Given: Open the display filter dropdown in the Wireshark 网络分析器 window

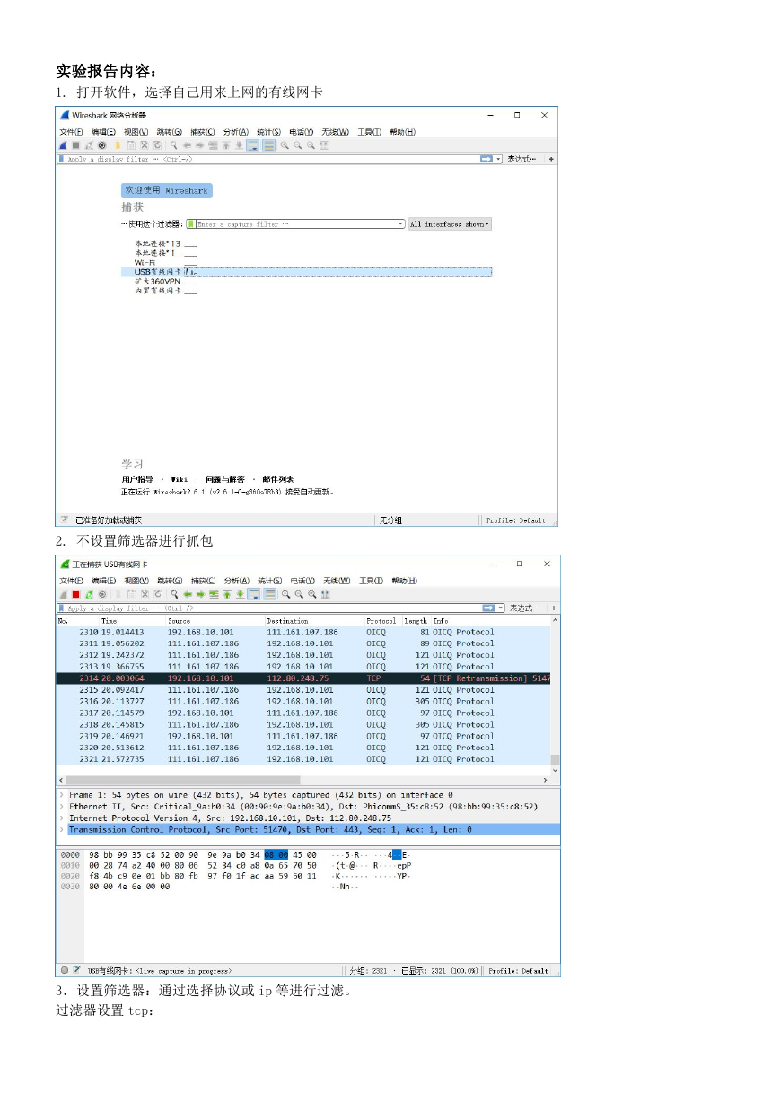Looking at the screenshot, I should pos(499,159).
